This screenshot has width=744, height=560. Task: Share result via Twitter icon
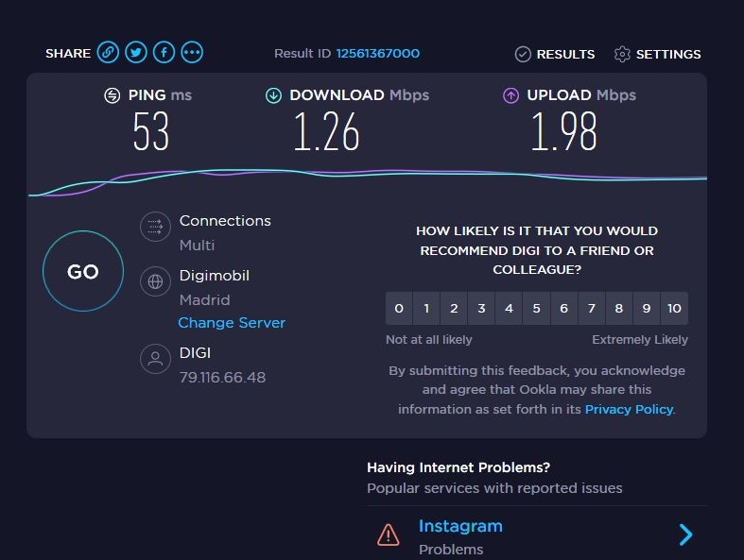pyautogui.click(x=136, y=53)
